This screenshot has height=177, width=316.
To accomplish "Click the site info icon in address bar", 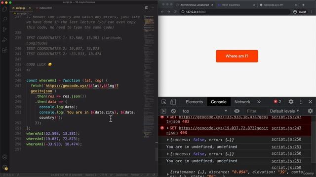I will [183, 12].
